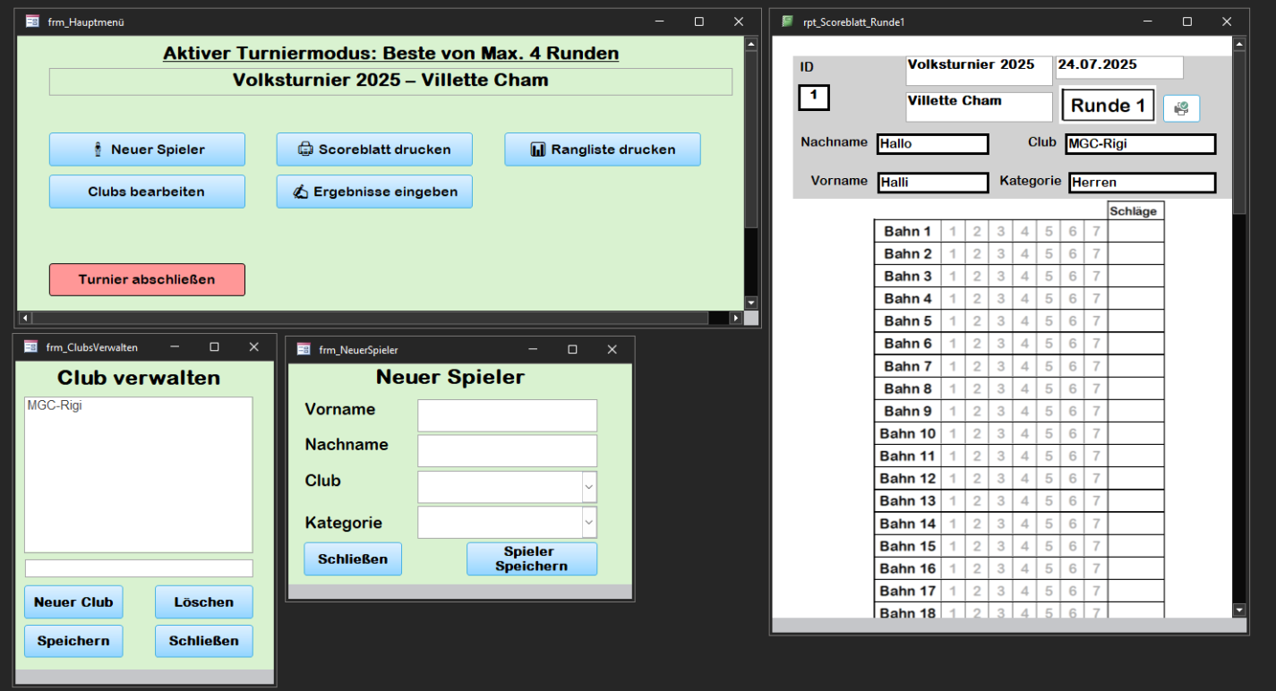Expand the Kategorie dropdown arrow
Image resolution: width=1276 pixels, height=691 pixels.
588,522
